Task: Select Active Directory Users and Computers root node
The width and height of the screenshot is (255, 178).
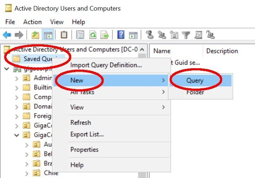Action: click(x=76, y=49)
